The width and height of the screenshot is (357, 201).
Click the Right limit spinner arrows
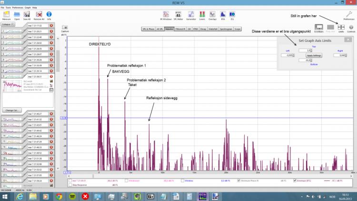[345, 55]
